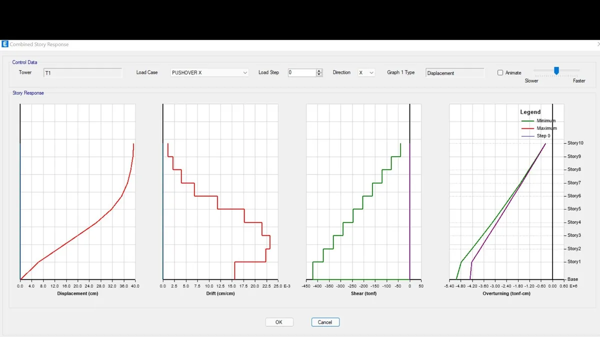Click the Story6 label
The image size is (600, 337).
click(574, 196)
